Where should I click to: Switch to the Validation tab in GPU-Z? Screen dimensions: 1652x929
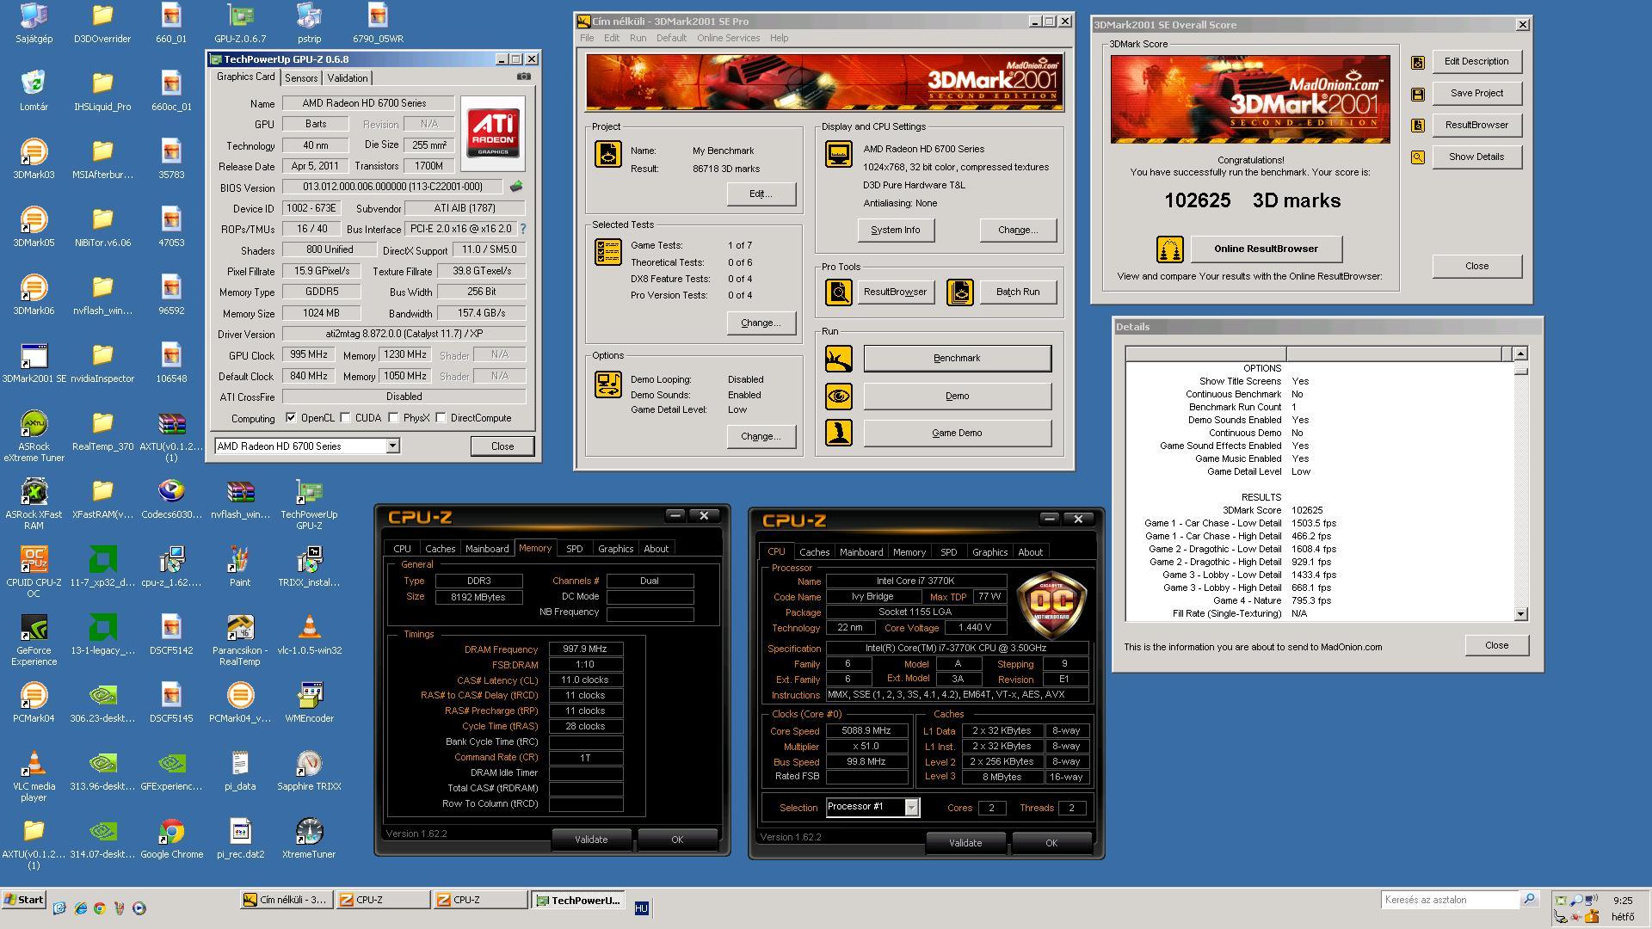pyautogui.click(x=348, y=77)
